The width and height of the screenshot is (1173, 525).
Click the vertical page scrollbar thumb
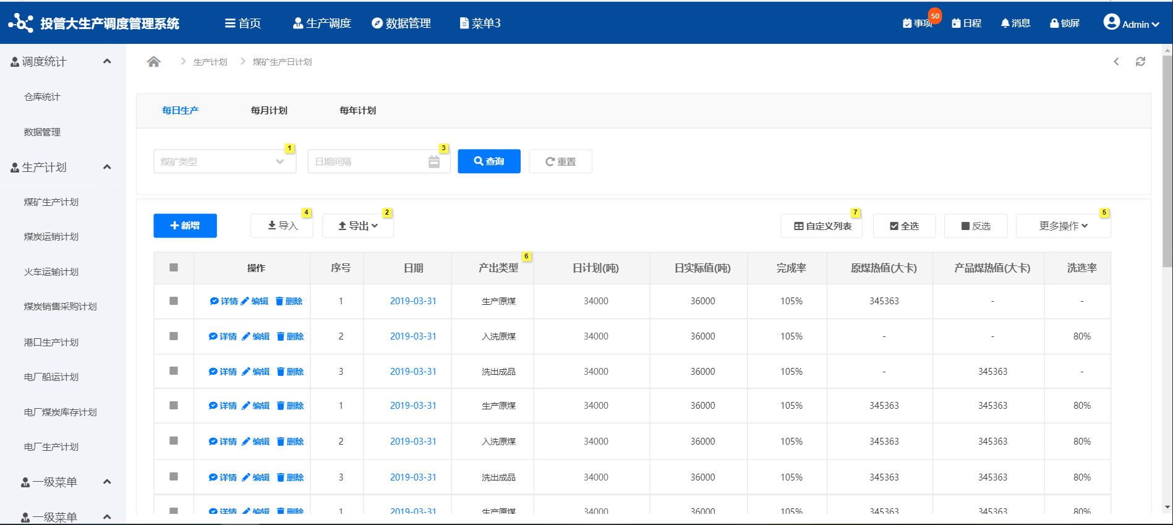coord(1167,161)
